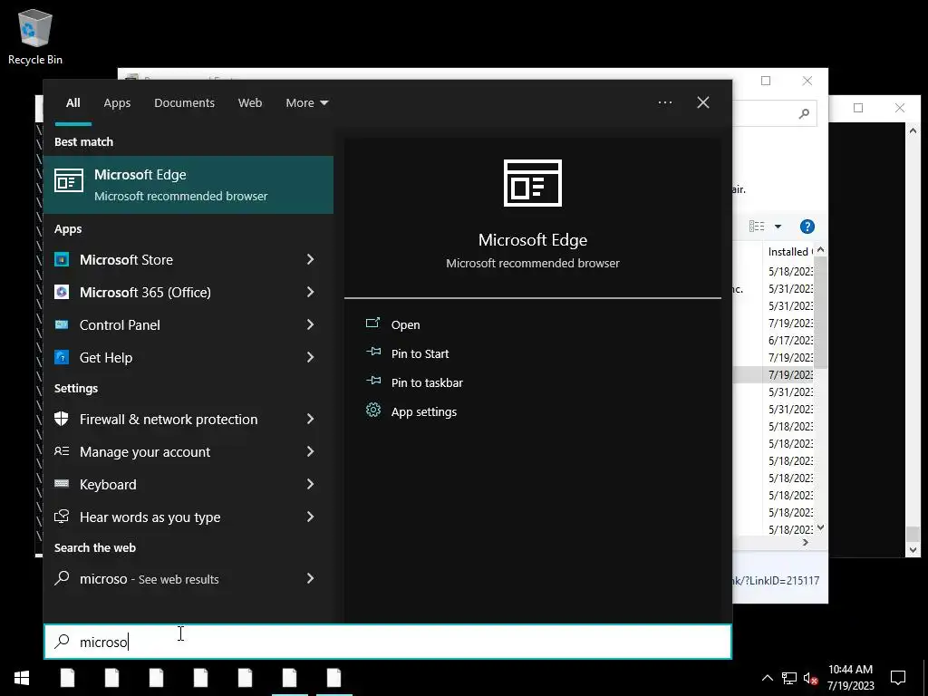This screenshot has height=696, width=928.
Task: Click the last active taskbar document icon
Action: [333, 678]
